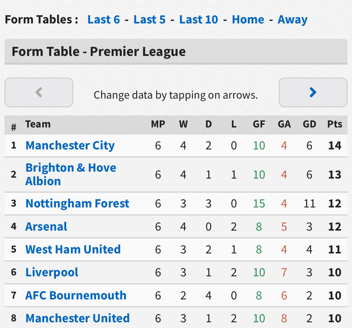View the Home form table
Viewport: 352px width, 328px height.
(x=248, y=20)
